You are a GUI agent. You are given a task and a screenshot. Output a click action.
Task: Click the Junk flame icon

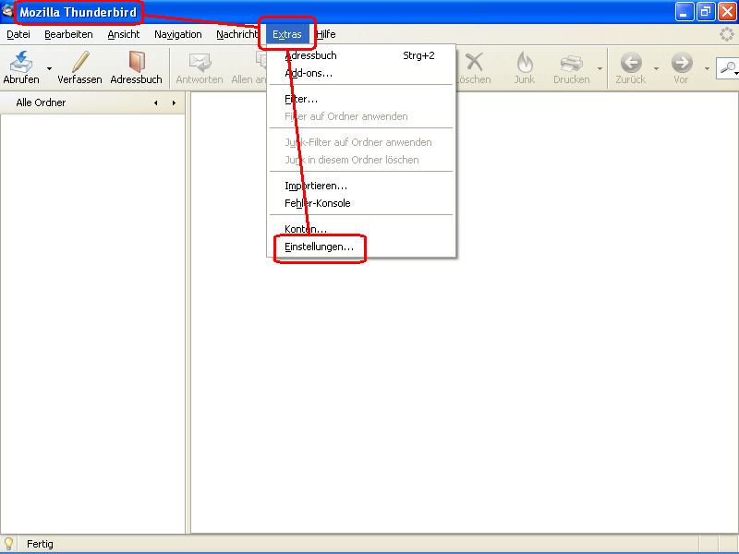525,62
